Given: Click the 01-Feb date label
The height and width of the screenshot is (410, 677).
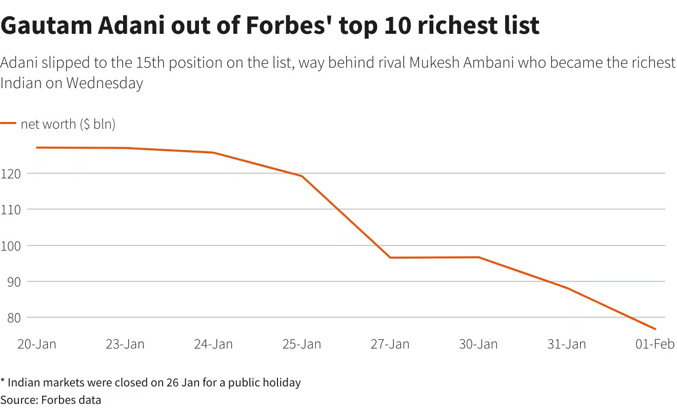Looking at the screenshot, I should (x=655, y=344).
